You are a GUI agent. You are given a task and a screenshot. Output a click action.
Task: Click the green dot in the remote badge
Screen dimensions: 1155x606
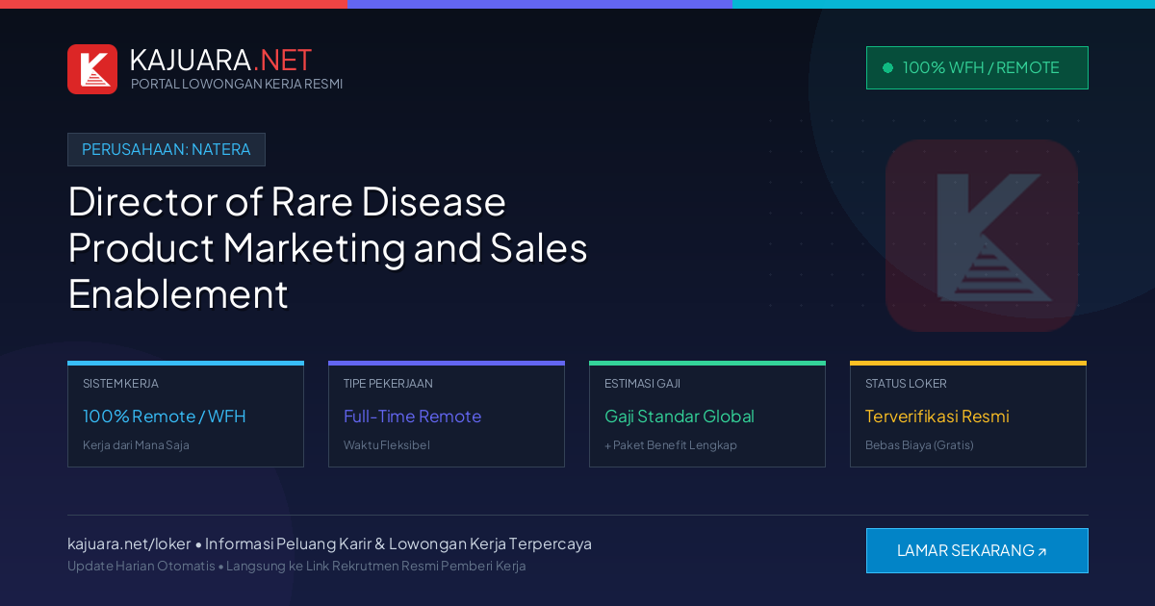click(x=887, y=67)
